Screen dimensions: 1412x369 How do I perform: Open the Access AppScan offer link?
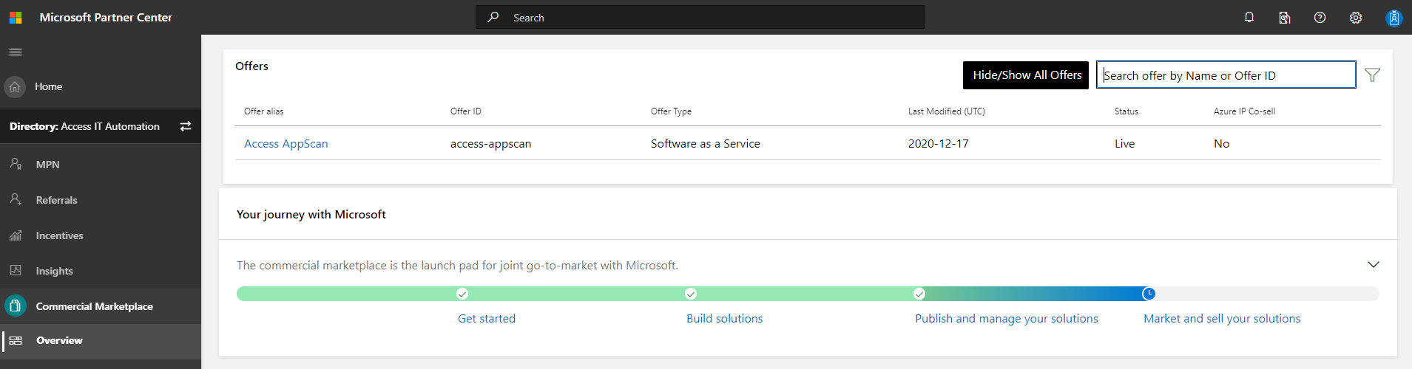pyautogui.click(x=286, y=144)
